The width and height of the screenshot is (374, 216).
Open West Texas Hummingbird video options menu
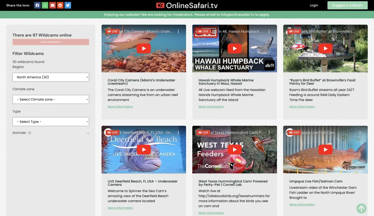tap(269, 133)
